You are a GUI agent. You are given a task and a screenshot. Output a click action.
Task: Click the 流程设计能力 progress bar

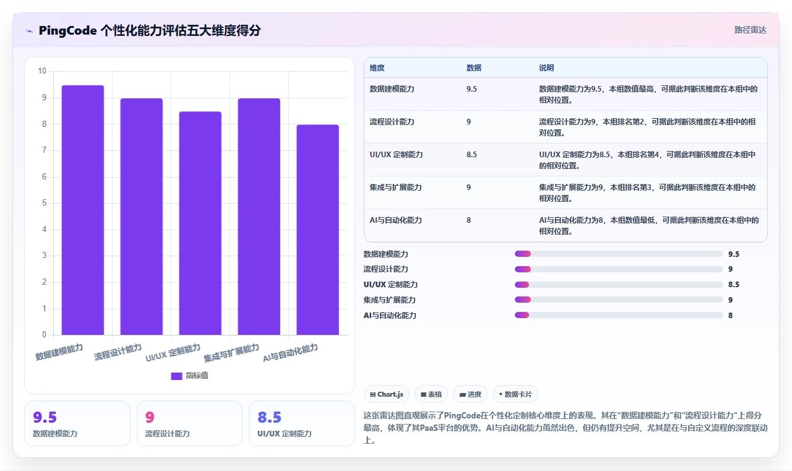click(619, 269)
